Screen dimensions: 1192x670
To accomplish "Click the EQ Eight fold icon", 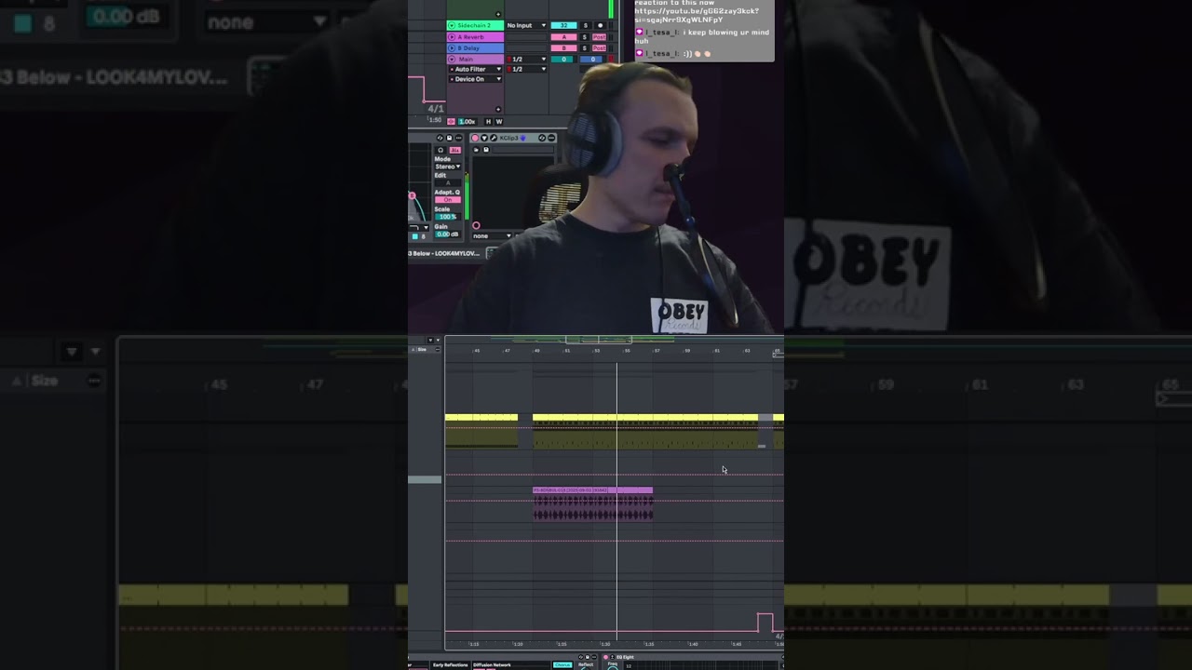I will [x=612, y=657].
